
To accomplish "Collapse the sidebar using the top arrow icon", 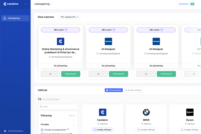I will click(x=26, y=4).
